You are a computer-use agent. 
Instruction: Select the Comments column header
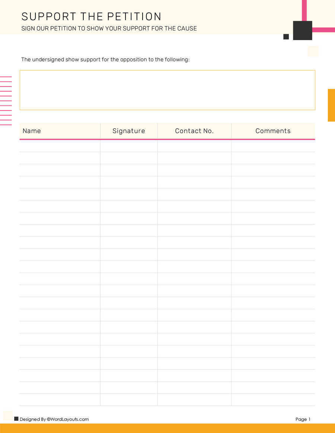tap(273, 131)
